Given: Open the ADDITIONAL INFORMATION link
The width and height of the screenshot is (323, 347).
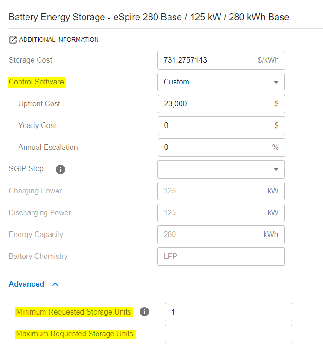Looking at the screenshot, I should coord(58,40).
